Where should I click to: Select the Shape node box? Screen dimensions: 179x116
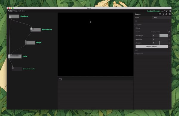[30, 43]
